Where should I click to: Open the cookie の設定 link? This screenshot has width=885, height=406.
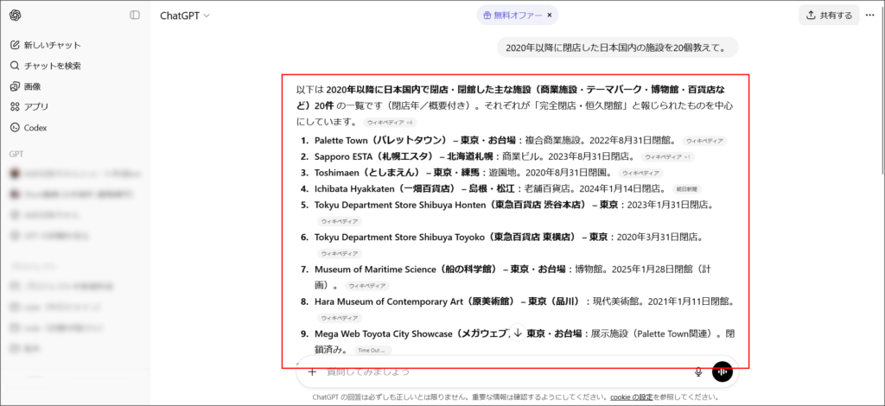(632, 397)
